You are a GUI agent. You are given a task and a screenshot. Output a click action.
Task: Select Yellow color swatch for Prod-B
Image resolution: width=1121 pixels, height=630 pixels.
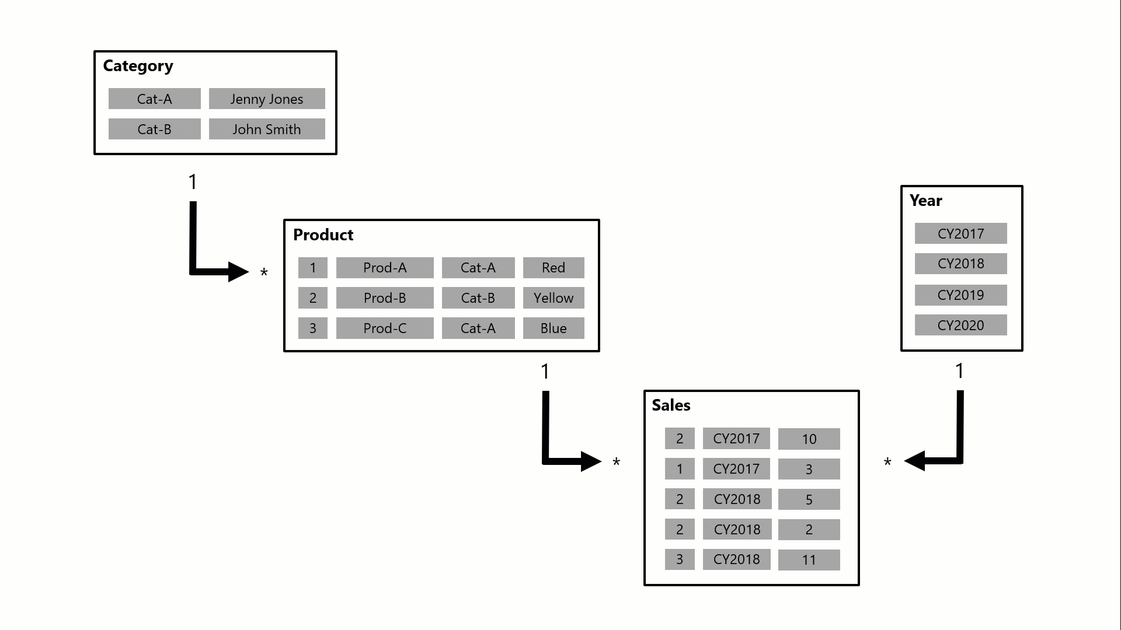553,297
